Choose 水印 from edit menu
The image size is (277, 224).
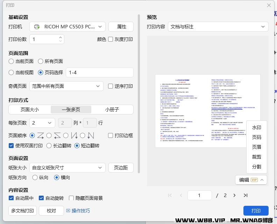[256, 127]
